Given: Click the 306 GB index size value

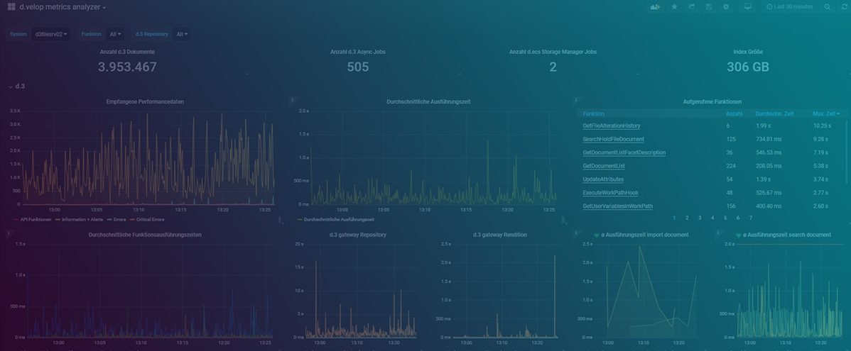Looking at the screenshot, I should (748, 67).
